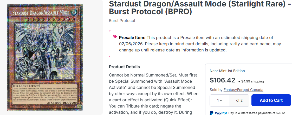Click the $106.42 price
292x115 pixels.
(222, 80)
